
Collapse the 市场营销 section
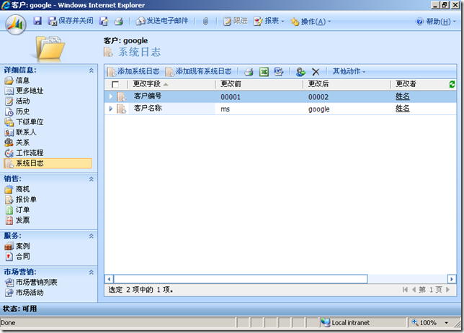(91, 273)
